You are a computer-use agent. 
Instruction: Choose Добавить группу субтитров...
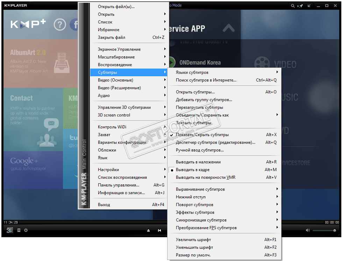coord(224,99)
